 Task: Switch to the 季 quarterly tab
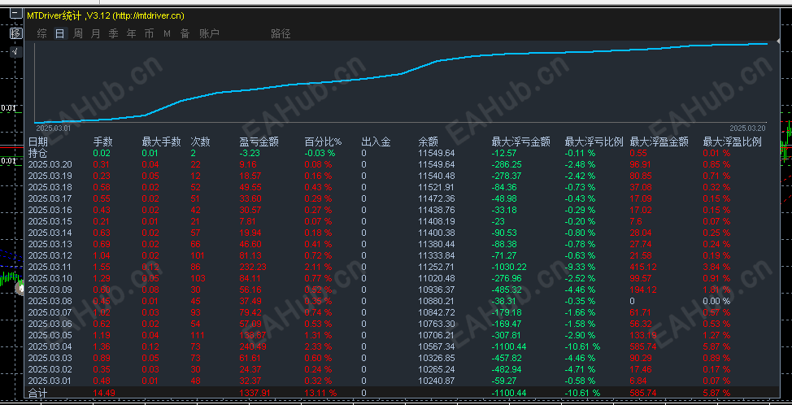[x=113, y=34]
